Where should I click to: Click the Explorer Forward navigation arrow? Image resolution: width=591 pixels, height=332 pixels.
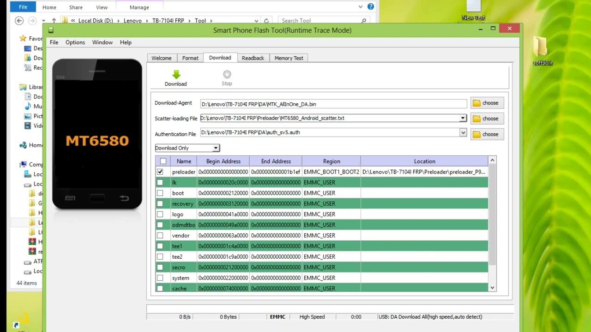[32, 21]
